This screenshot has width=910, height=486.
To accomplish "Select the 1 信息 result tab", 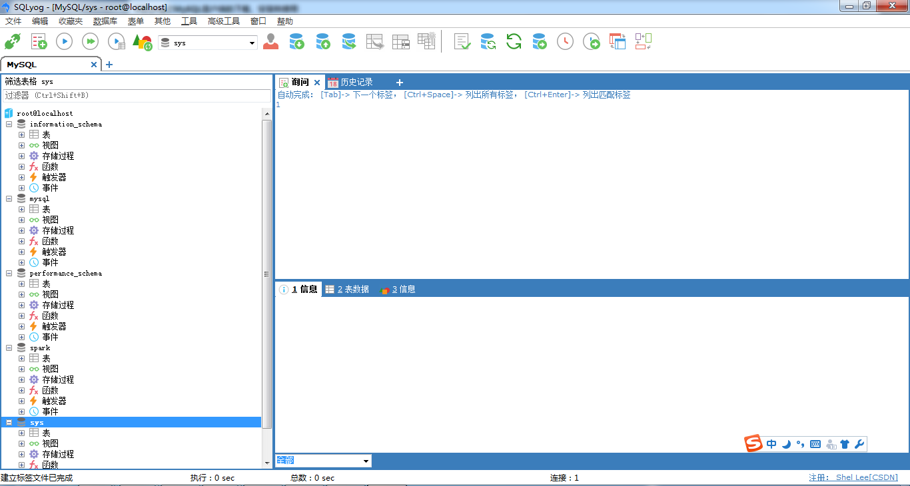I will coord(298,290).
